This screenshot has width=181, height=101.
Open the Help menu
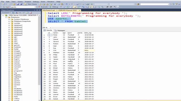[58, 2]
